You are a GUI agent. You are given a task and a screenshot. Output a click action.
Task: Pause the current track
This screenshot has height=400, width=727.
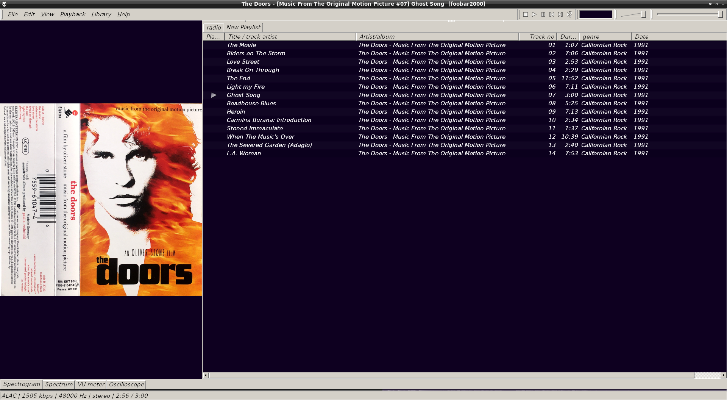click(x=543, y=14)
